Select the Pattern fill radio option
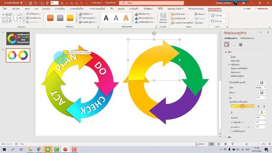 point(229,72)
